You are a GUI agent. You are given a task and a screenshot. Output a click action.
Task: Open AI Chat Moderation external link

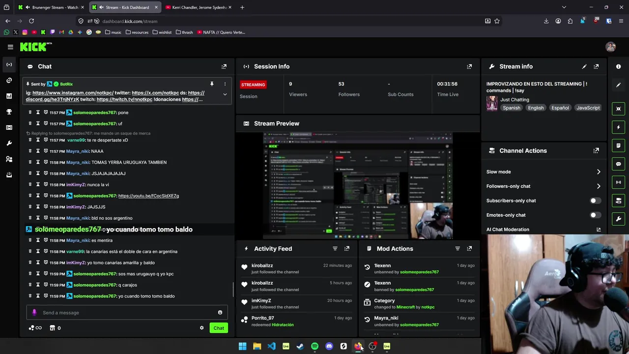(599, 230)
